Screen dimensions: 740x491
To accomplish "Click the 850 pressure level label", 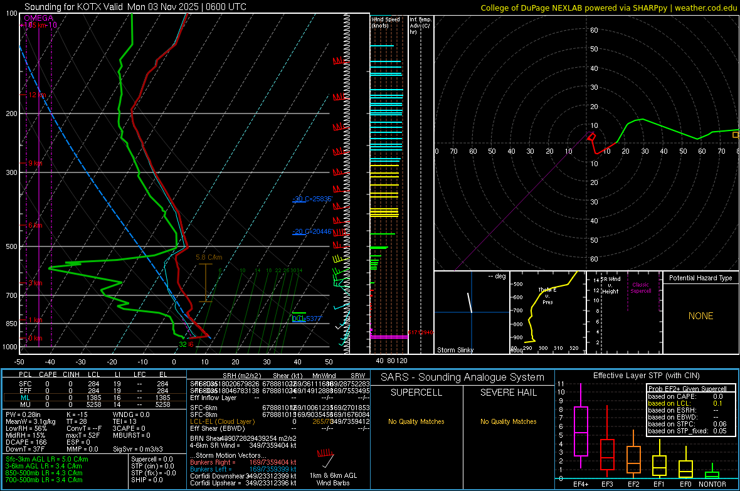I will (11, 324).
